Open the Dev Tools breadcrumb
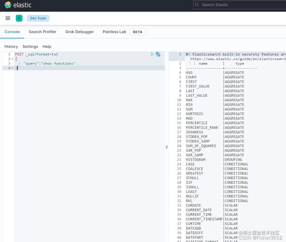Viewport: 286px width, 242px height. (38, 18)
